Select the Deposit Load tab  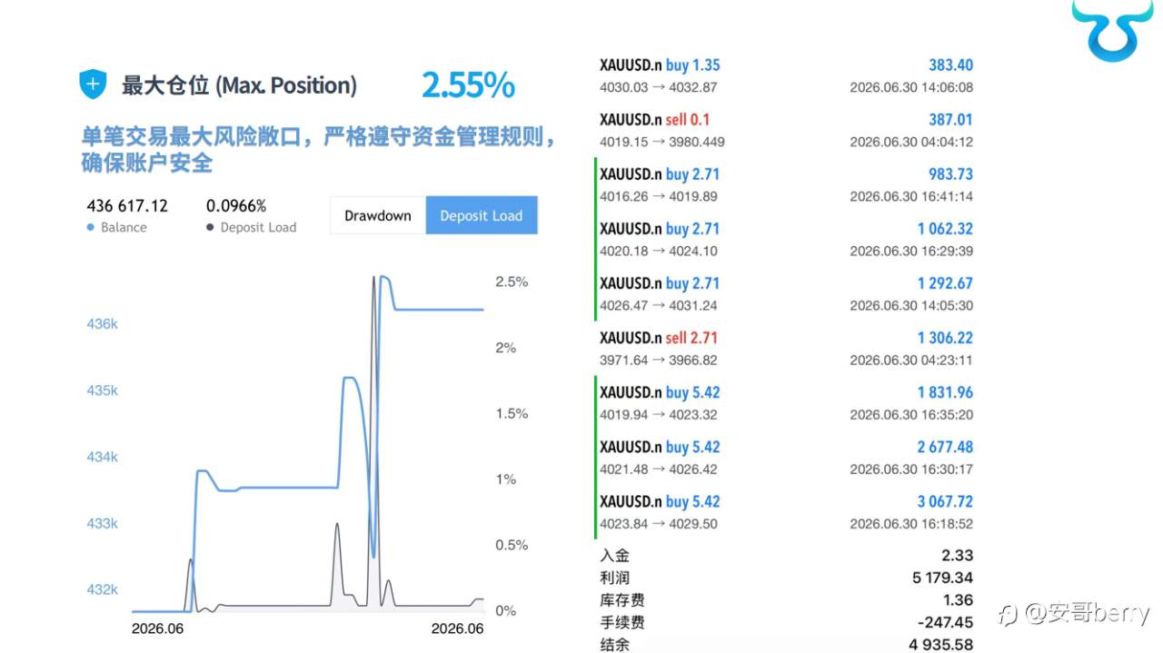(x=482, y=215)
